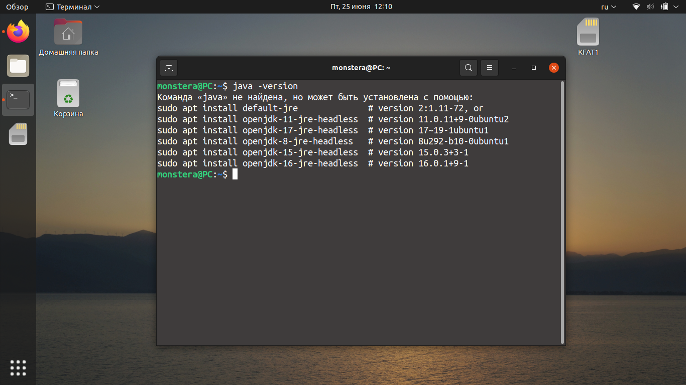
Task: Click the battery icon in the top bar
Action: [665, 7]
